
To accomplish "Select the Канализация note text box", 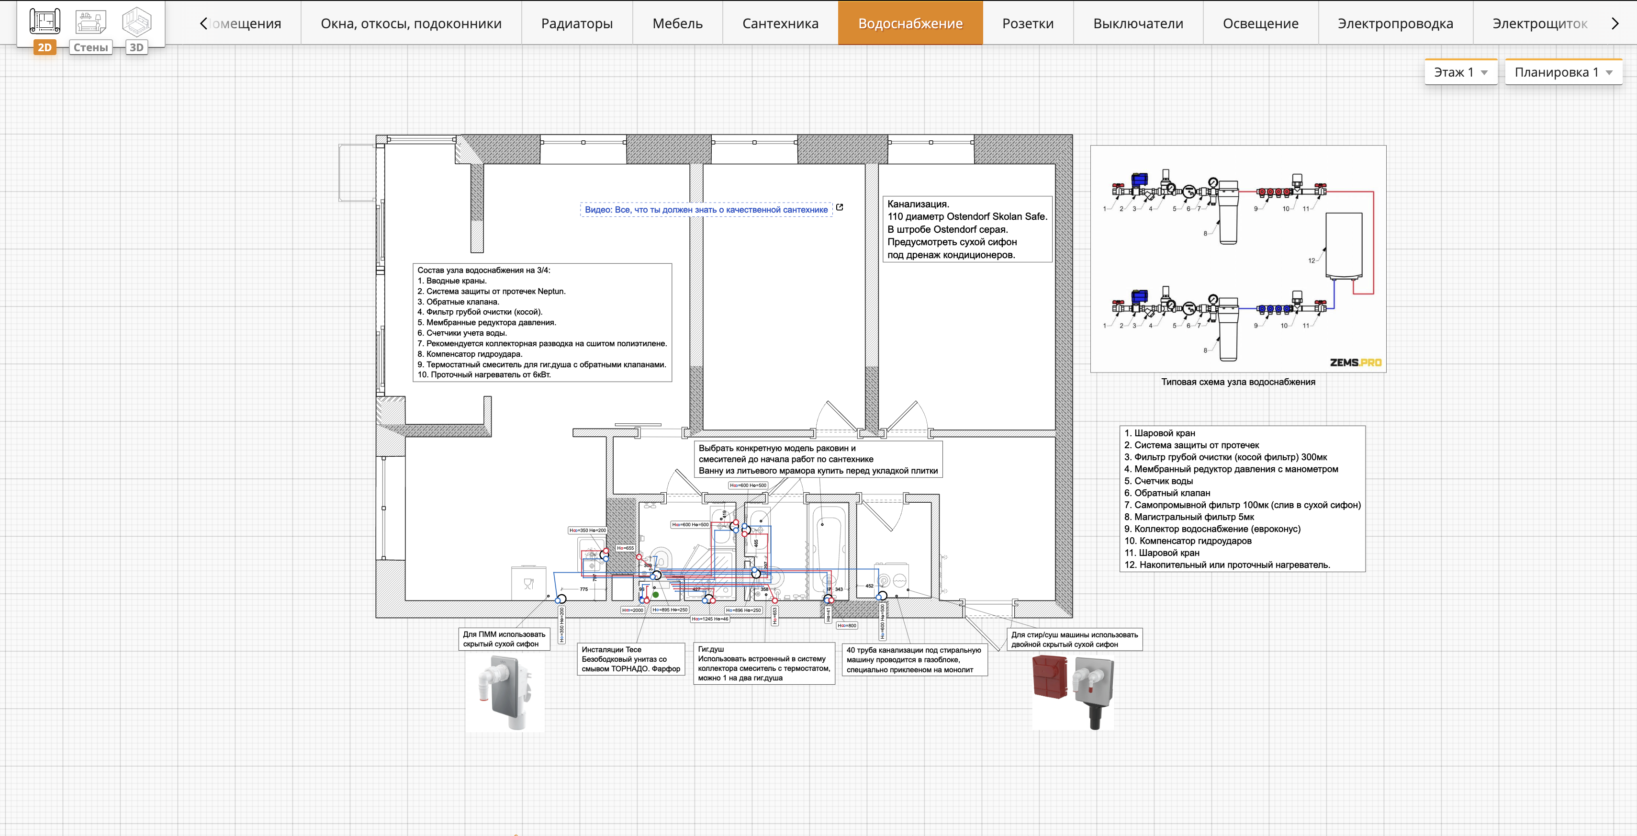I will pyautogui.click(x=967, y=229).
